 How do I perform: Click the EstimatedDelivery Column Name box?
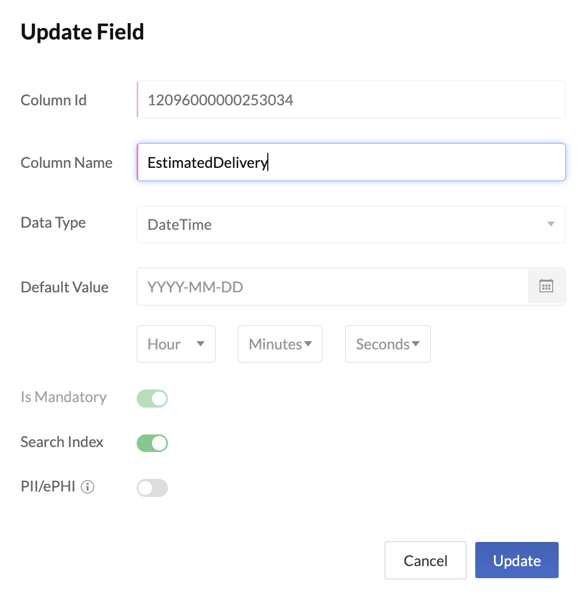(x=351, y=162)
